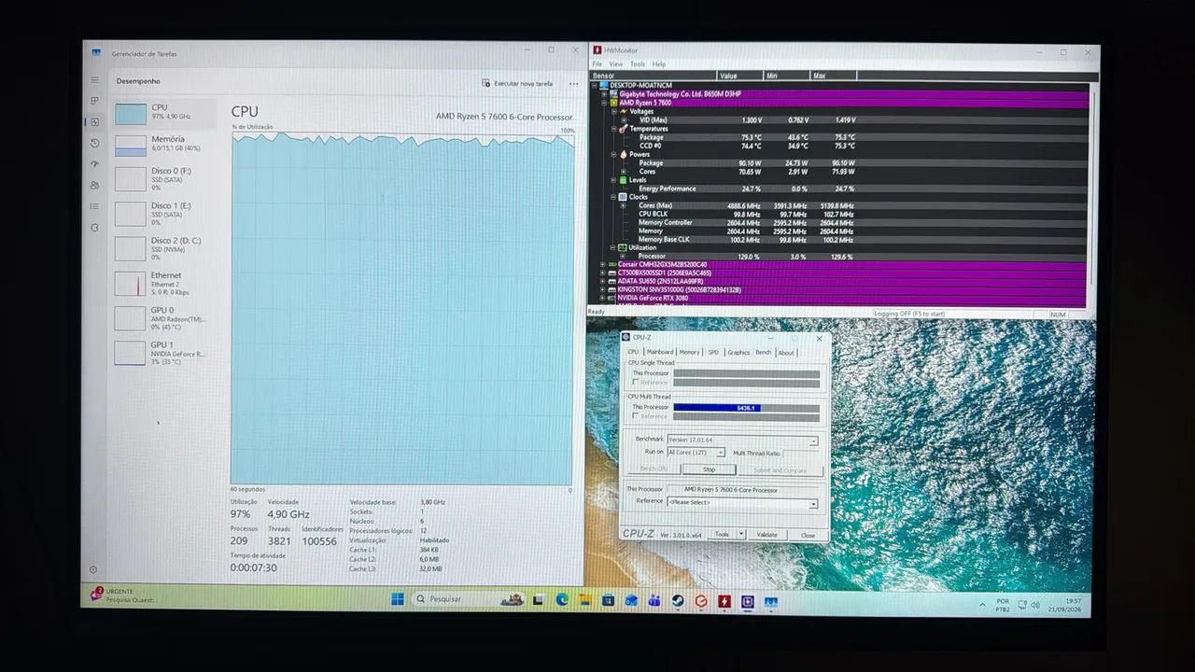Viewport: 1195px width, 672px height.
Task: Open Details page icon in Task Manager
Action: tap(94, 206)
